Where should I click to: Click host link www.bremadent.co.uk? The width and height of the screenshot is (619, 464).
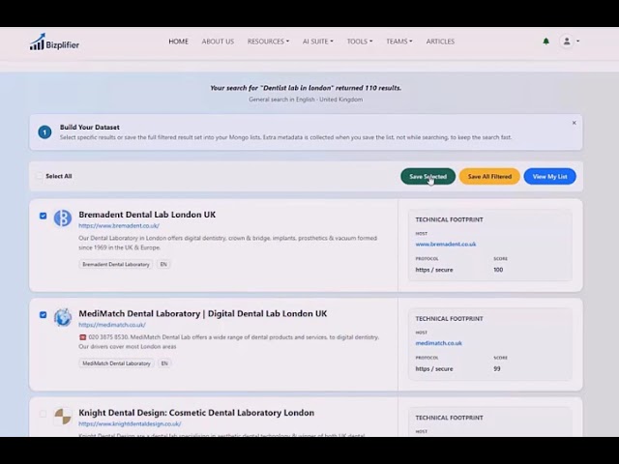tap(446, 245)
